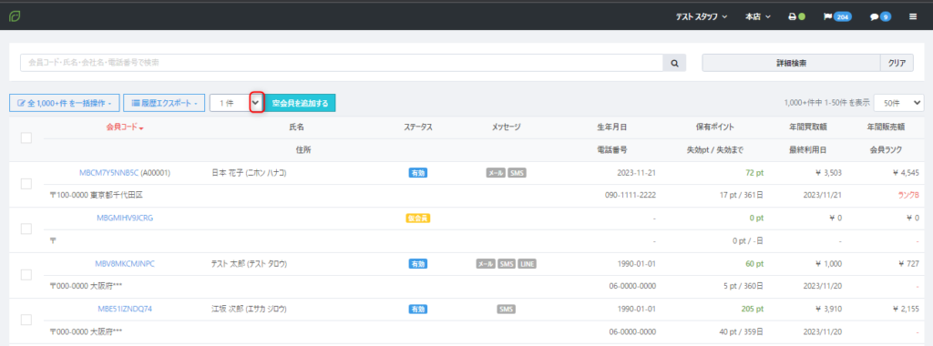Click the クリア button
Image resolution: width=933 pixels, height=346 pixels.
pyautogui.click(x=897, y=63)
